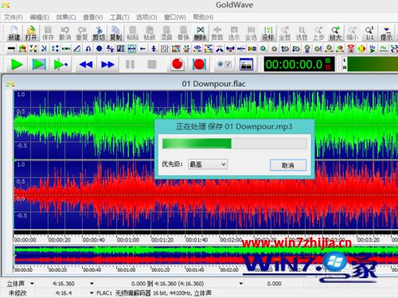The width and height of the screenshot is (398, 298).
Task: Click the 重复 redo toolbar icon
Action: [82, 33]
